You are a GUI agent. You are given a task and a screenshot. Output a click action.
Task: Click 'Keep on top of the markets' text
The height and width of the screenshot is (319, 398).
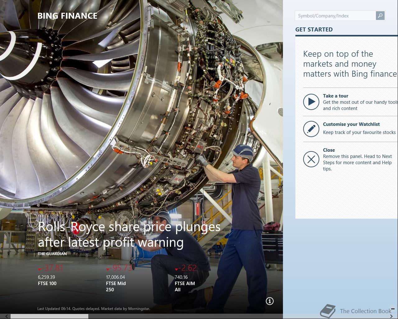pos(350,64)
